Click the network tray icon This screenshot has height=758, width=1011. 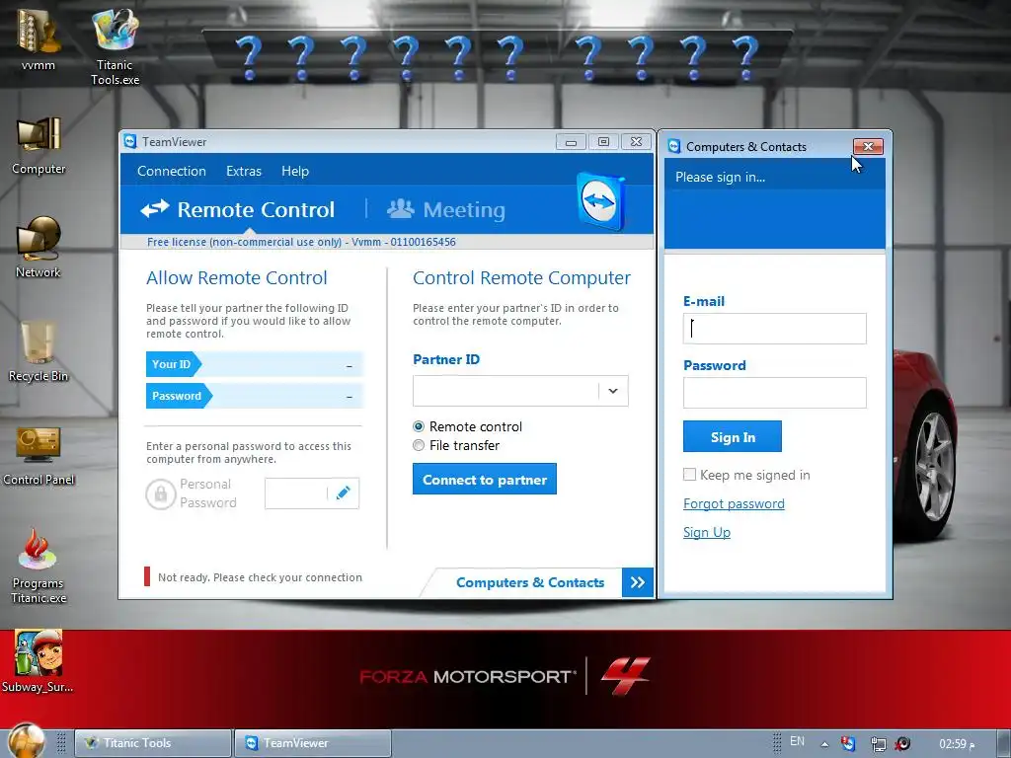pyautogui.click(x=878, y=744)
